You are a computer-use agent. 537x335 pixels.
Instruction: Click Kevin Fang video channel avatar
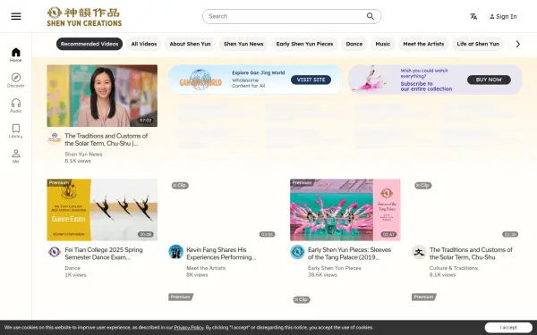(175, 252)
